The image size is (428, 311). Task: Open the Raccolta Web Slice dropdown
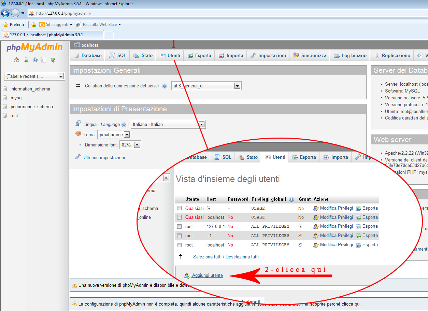tap(119, 25)
